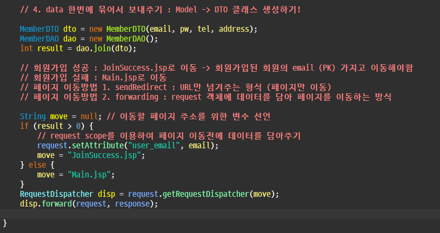The image size is (440, 233).
Task: Place cursor on "int result = dao.join(dto);"
Action: (x=78, y=49)
